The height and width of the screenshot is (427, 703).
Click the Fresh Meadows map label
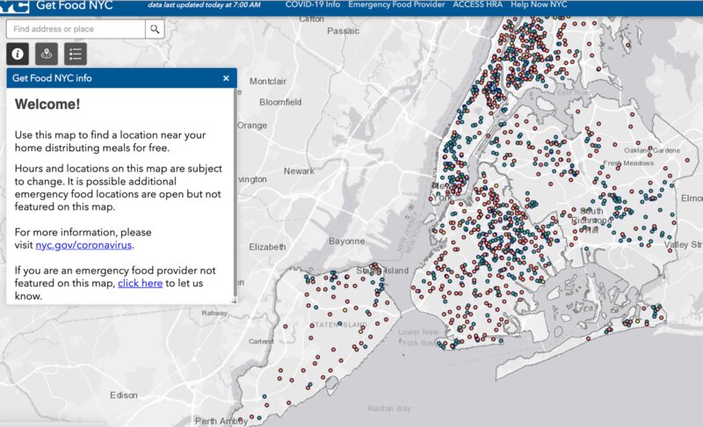[628, 163]
